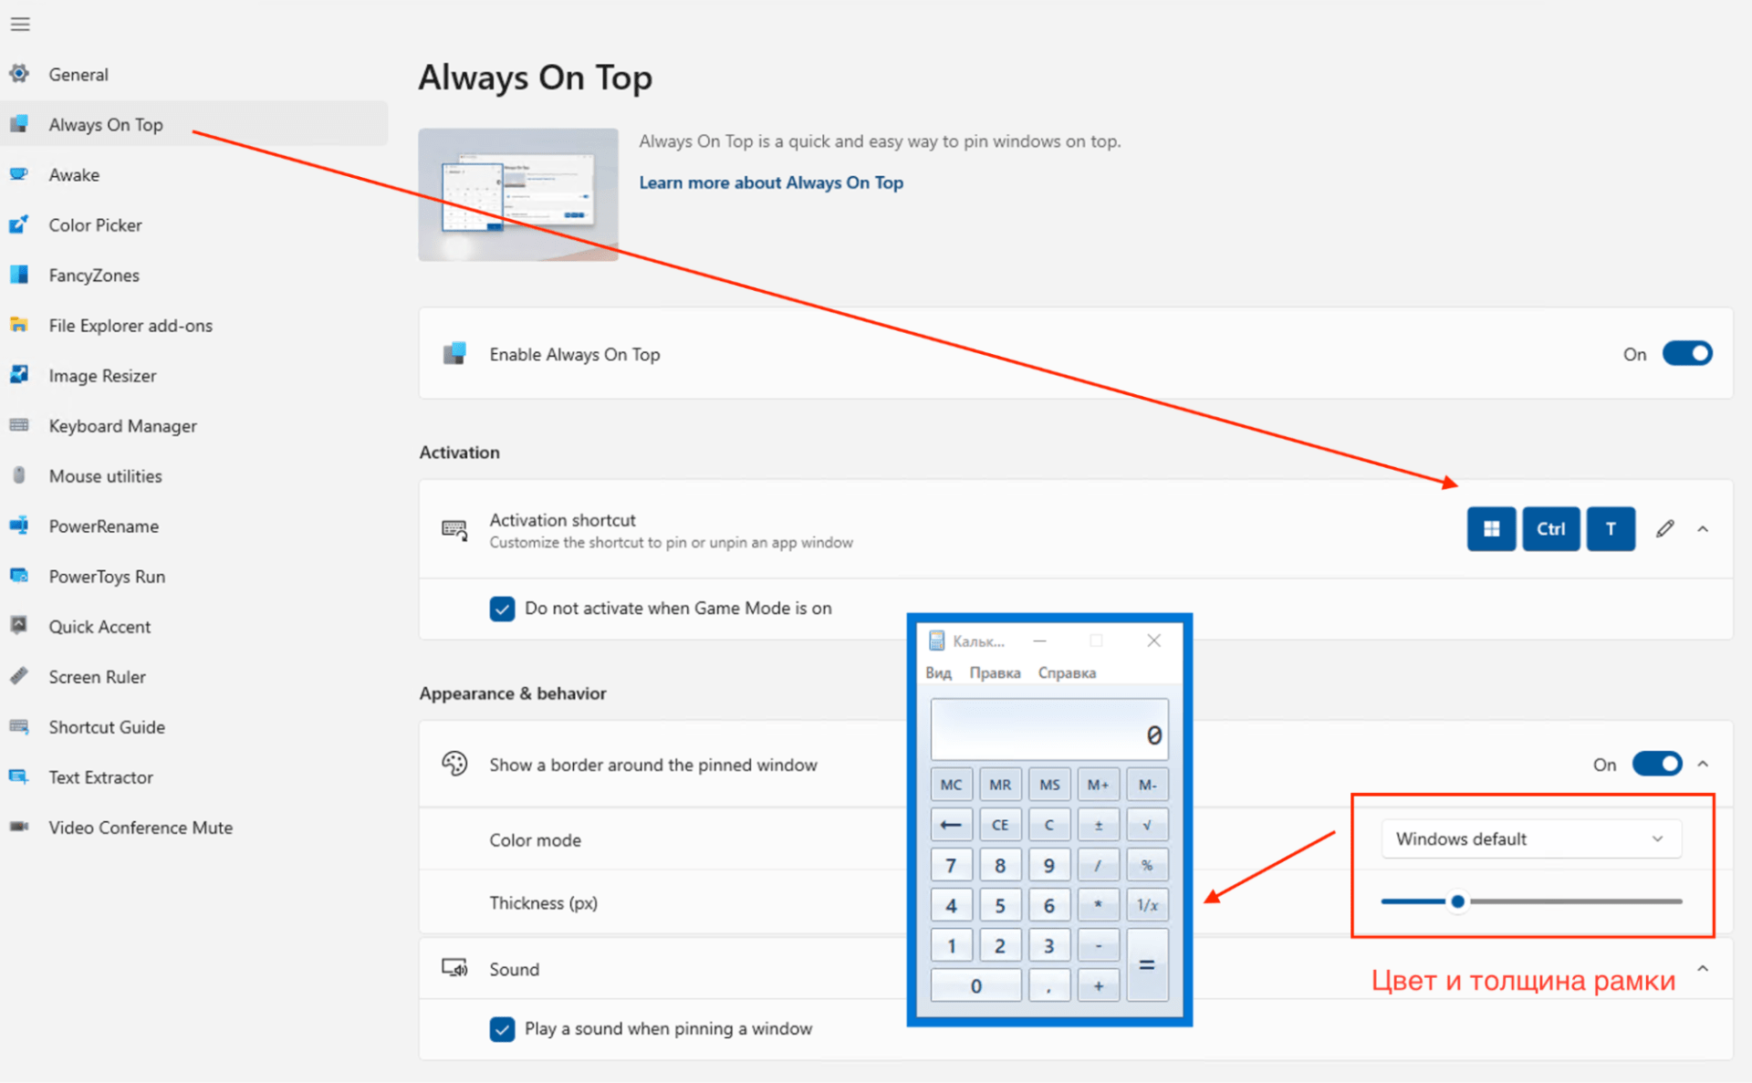Click the activation shortcut edit pencil icon
This screenshot has width=1752, height=1083.
tap(1664, 527)
